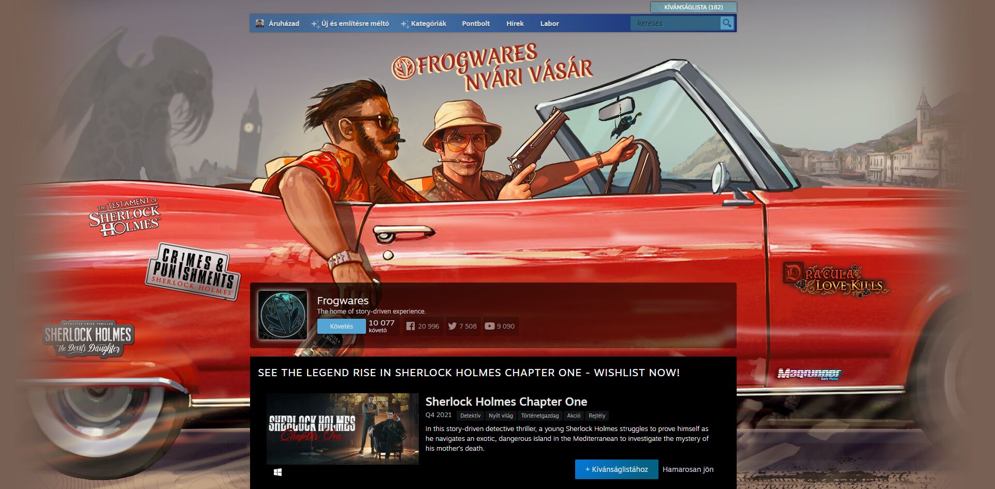Click the Frogwares Nyári Vásár banner title

pos(492,67)
